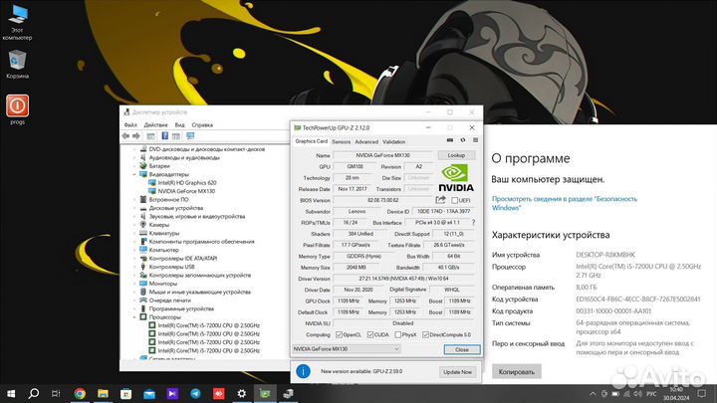Click the BIOS export share icon
The image size is (717, 403).
[440, 200]
